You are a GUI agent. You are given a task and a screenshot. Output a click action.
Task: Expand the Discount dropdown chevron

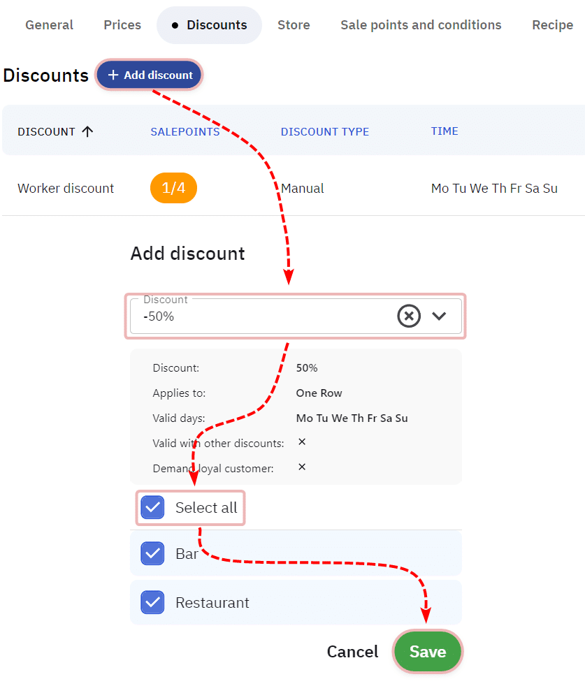point(439,316)
